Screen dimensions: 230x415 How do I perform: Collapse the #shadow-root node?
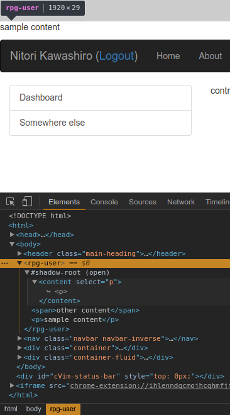point(27,272)
